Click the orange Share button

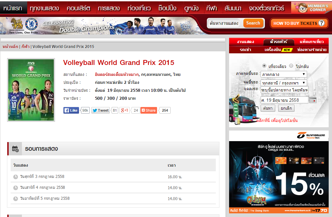coord(149,110)
